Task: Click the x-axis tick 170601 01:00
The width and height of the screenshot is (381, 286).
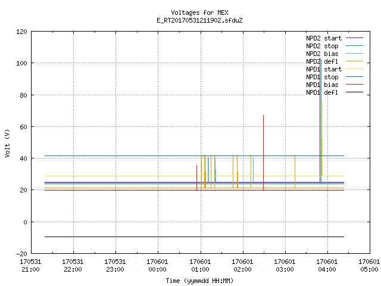Action: 200,266
